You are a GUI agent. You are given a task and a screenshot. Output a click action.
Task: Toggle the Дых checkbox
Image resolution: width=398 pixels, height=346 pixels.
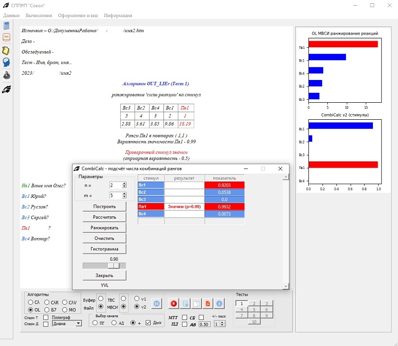(x=148, y=323)
